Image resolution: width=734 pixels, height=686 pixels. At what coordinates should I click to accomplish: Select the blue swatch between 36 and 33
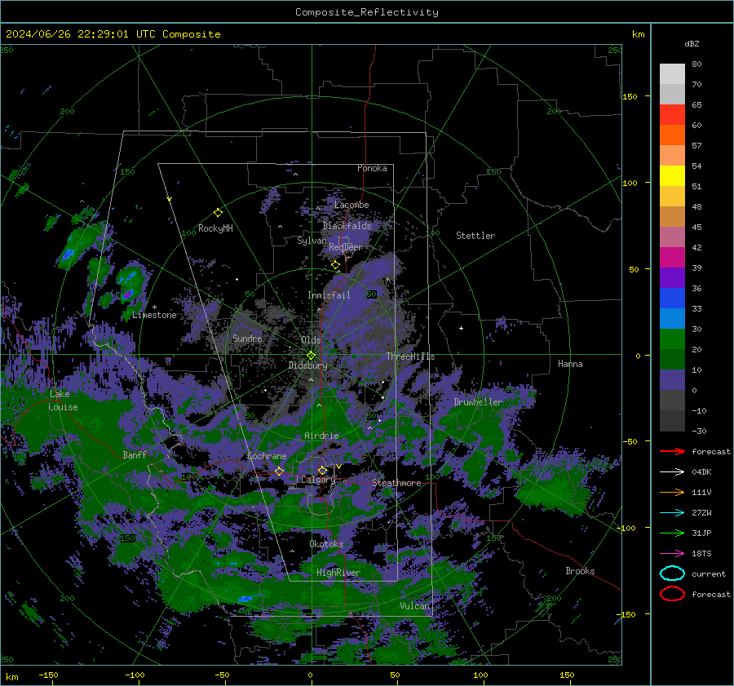pyautogui.click(x=672, y=299)
